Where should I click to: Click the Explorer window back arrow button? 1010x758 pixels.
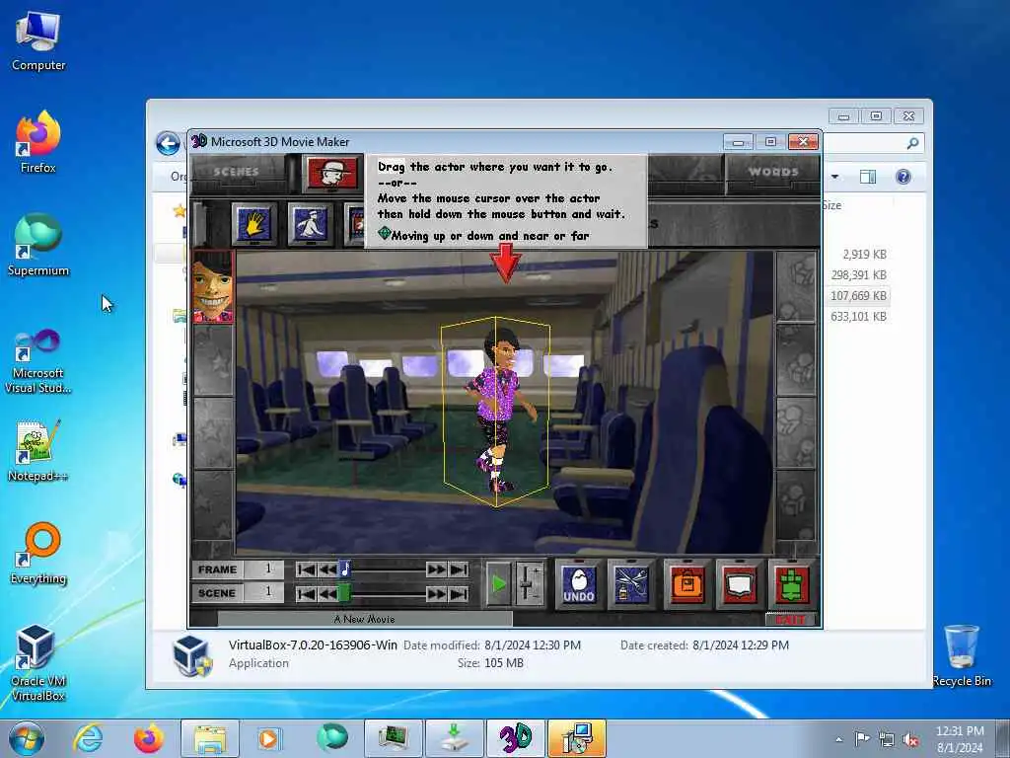pos(168,143)
